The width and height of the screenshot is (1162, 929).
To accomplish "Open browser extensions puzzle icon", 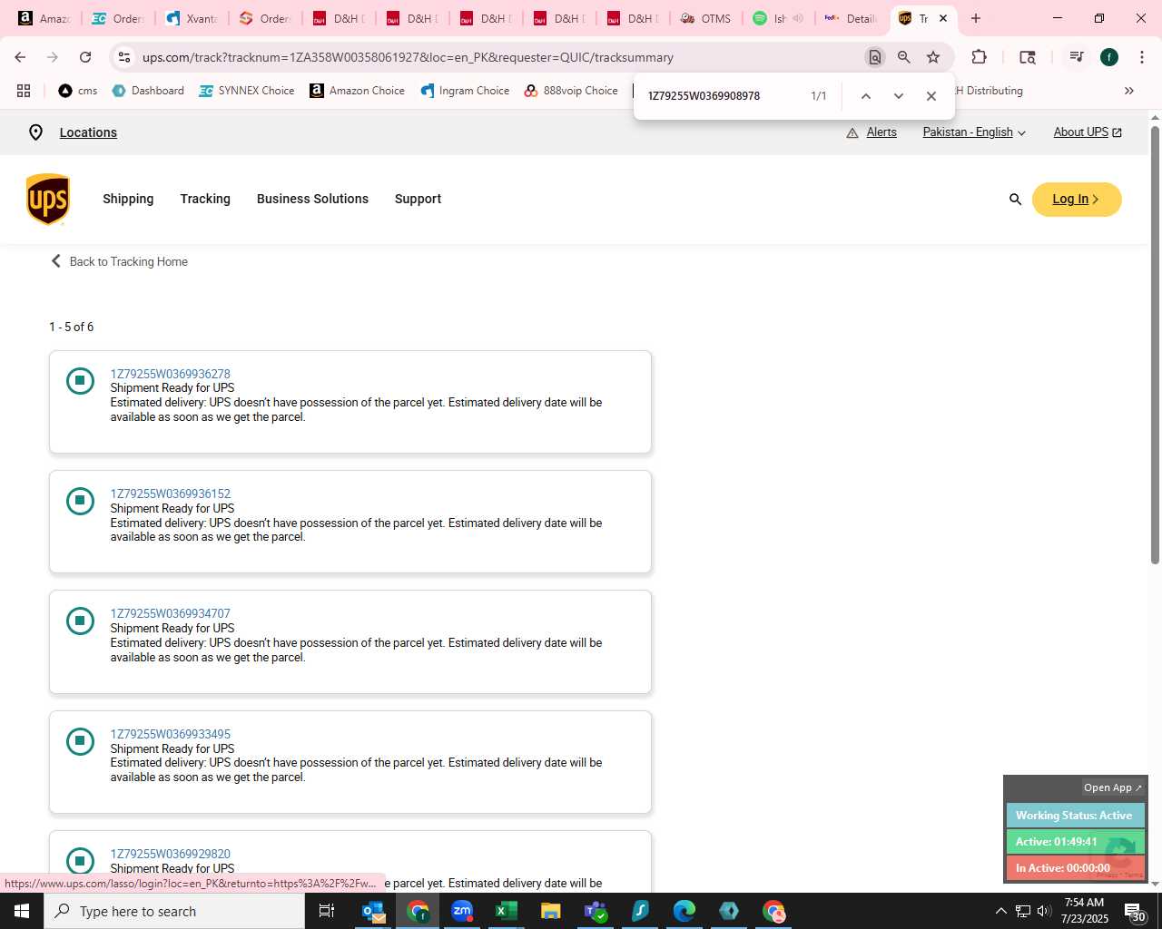I will (979, 57).
